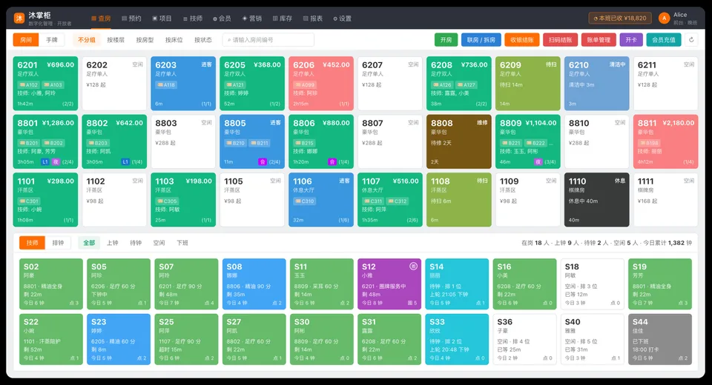Open technician S44 佳佳 off-duty card
The width and height of the screenshot is (712, 385).
click(x=660, y=339)
